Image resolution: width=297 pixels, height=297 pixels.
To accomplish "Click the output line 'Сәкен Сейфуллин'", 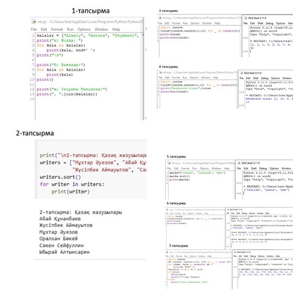I will [x=61, y=245].
